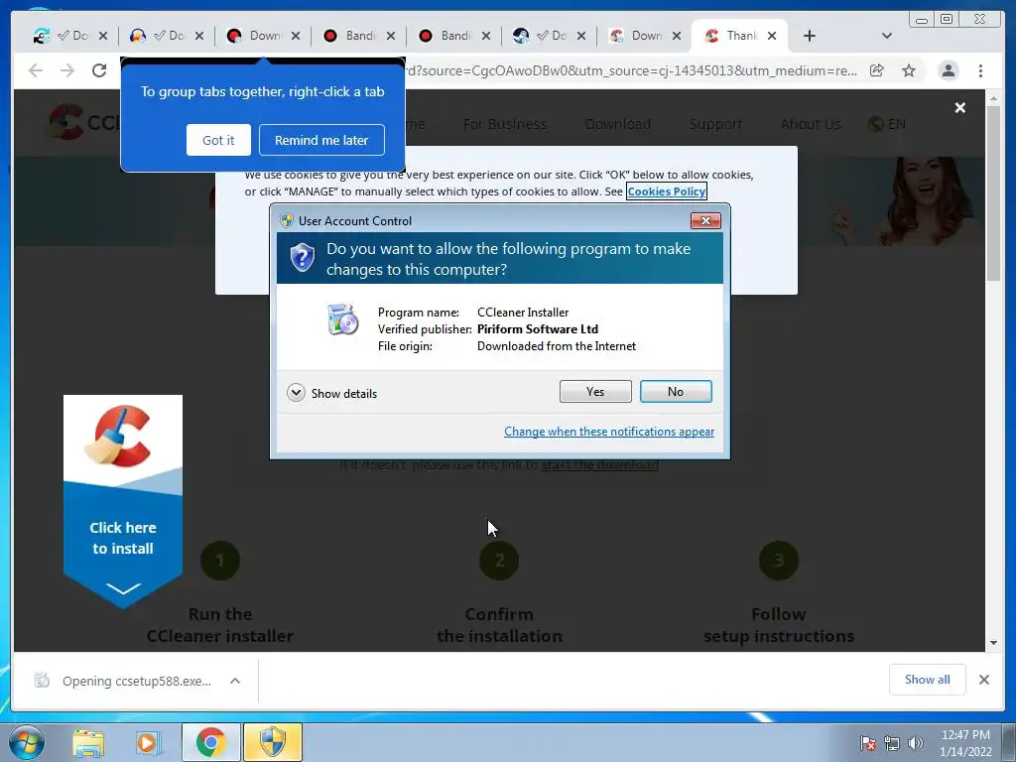Click About Us nav item

coord(811,124)
